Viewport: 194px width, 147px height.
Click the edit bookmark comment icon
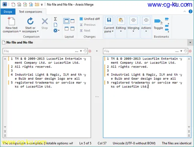coord(167,19)
